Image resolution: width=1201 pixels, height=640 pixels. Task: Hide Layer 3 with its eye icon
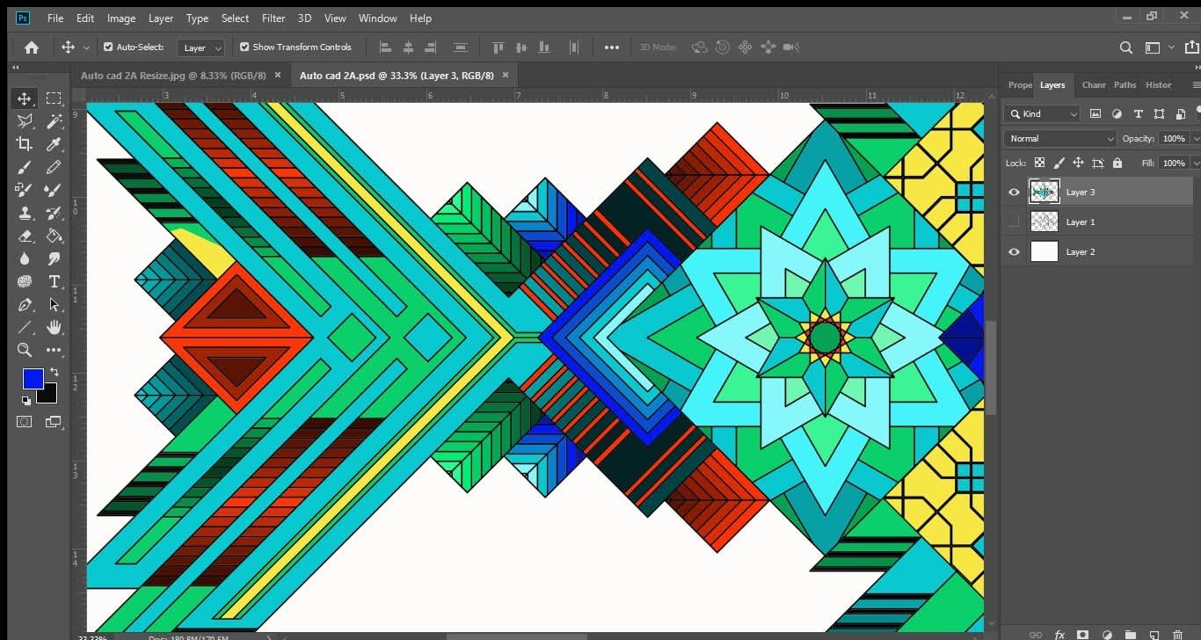point(1014,192)
